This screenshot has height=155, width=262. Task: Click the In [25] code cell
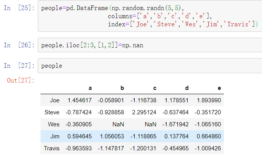tap(150, 16)
